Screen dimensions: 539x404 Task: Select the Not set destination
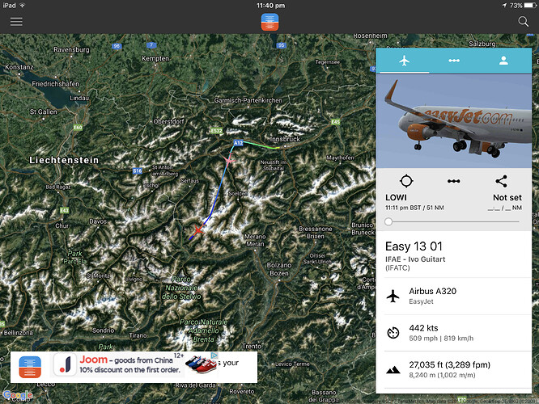point(507,198)
